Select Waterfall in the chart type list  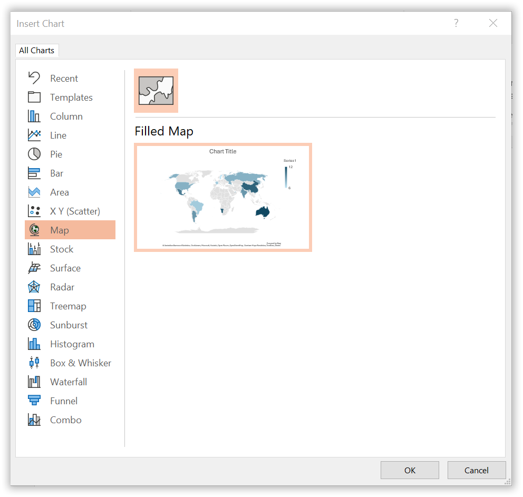[69, 382]
